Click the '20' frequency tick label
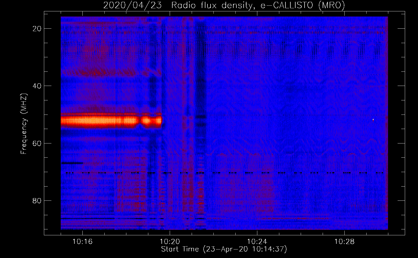Image resolution: width=418 pixels, height=258 pixels. [37, 29]
